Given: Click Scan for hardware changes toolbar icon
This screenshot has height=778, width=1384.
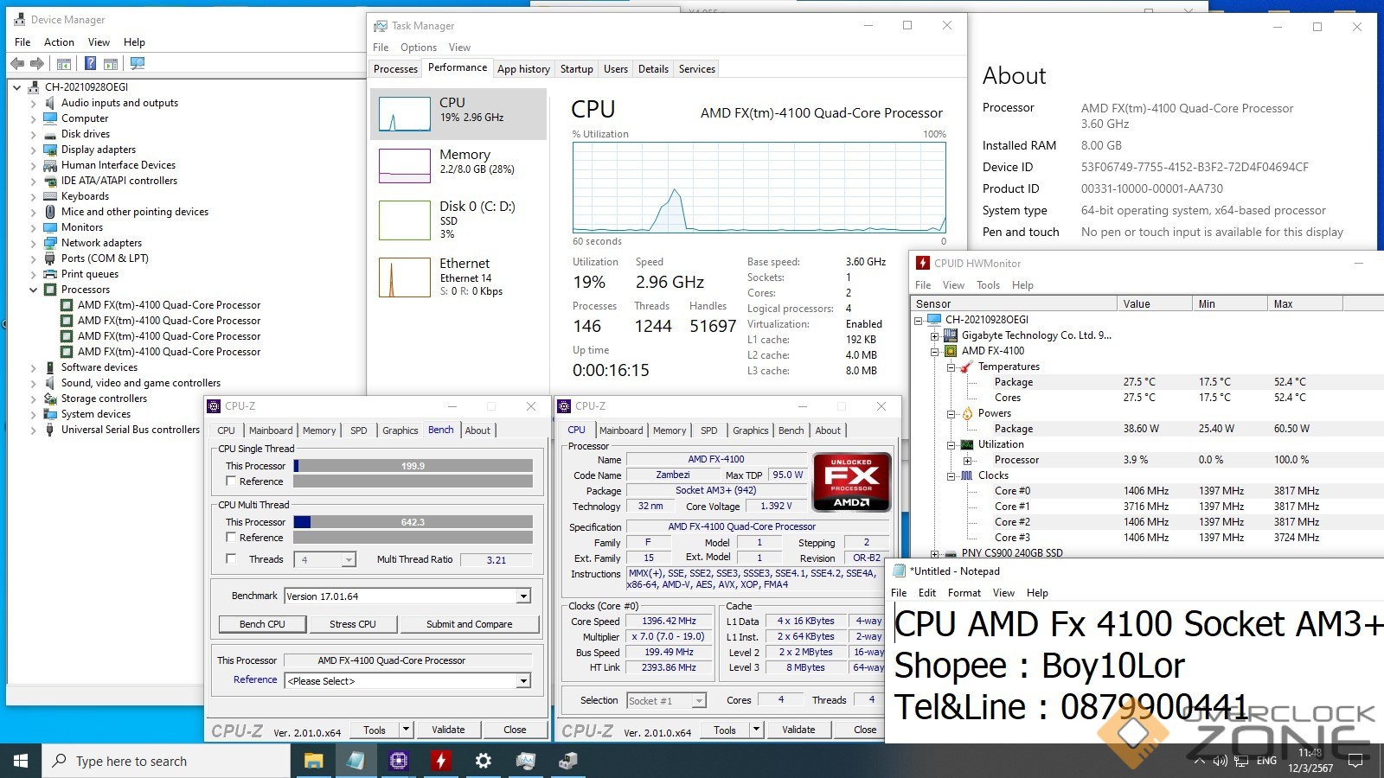Looking at the screenshot, I should point(137,63).
